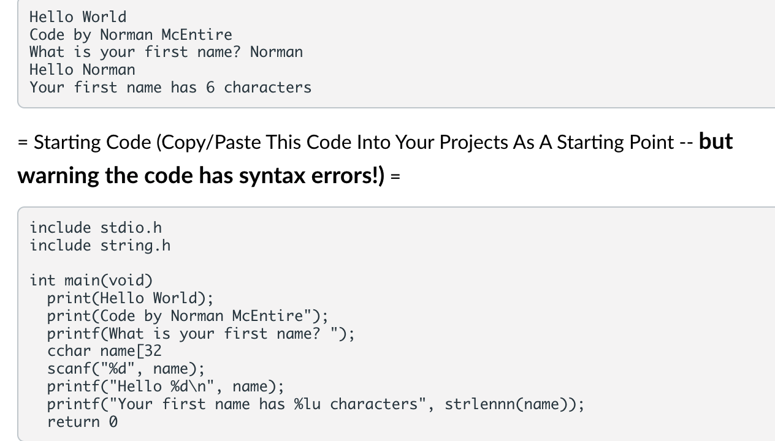The image size is (775, 441).
Task: Click the "Hello Norman" output line
Action: point(82,70)
